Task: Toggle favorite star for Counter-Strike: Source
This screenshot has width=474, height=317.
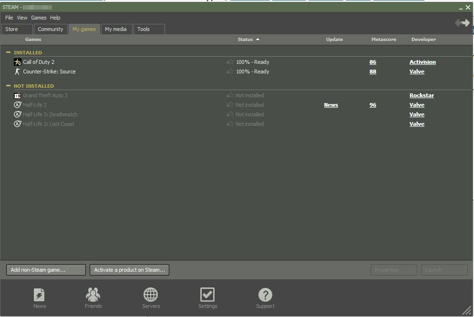Action: tap(230, 72)
